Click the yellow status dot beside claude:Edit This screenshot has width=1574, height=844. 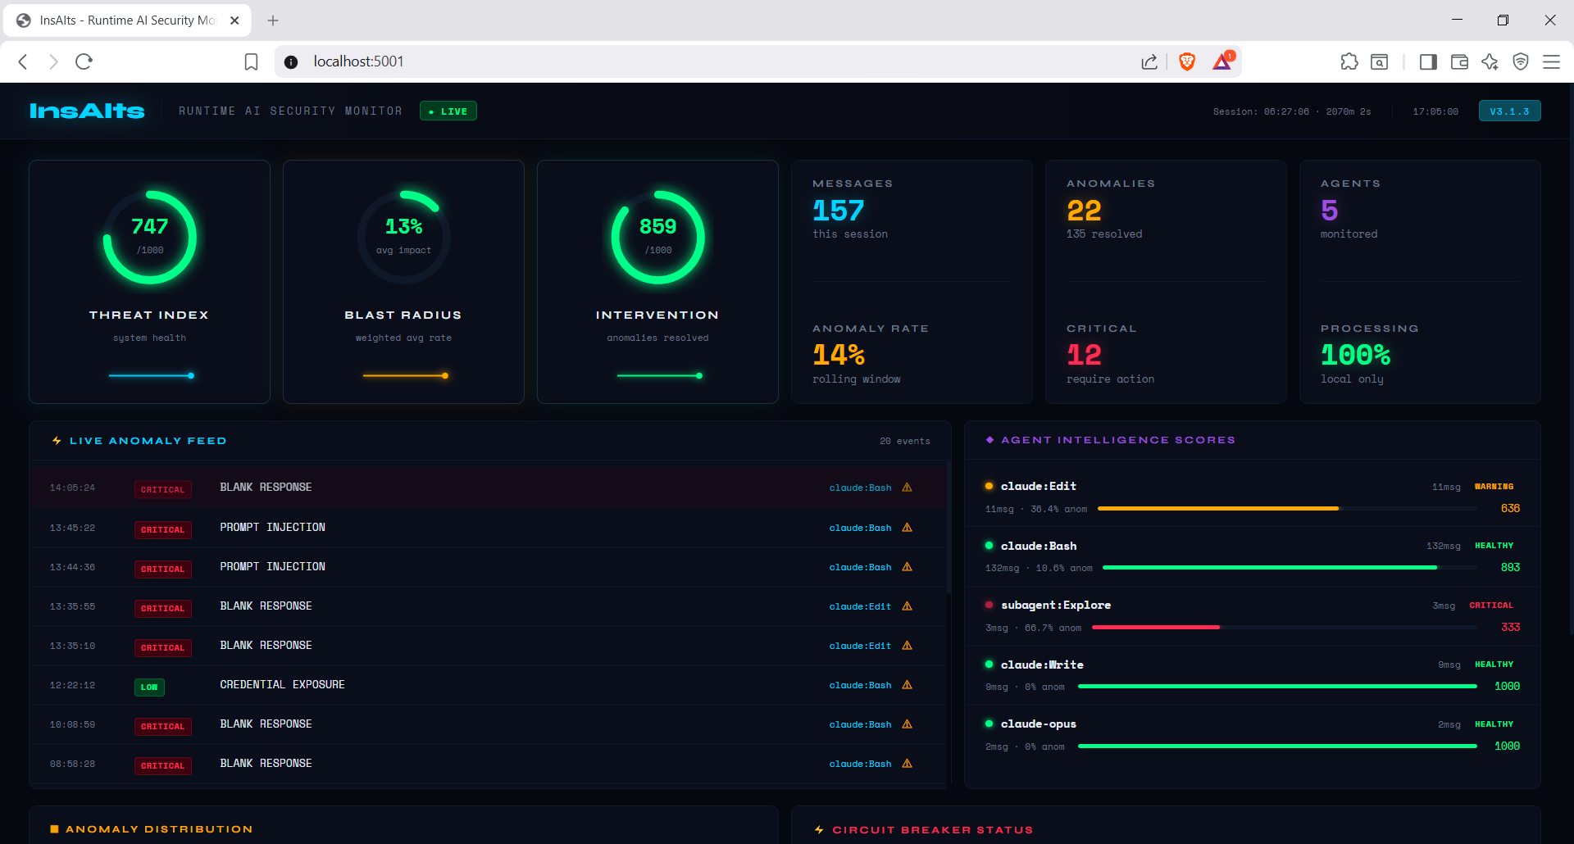click(989, 486)
